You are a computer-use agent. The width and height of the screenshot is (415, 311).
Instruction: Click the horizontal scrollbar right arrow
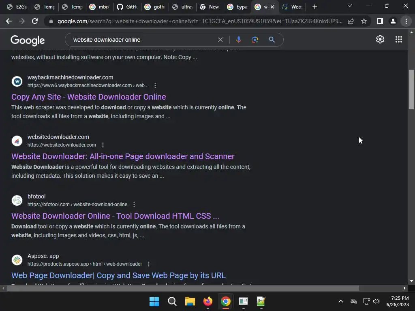(404, 288)
